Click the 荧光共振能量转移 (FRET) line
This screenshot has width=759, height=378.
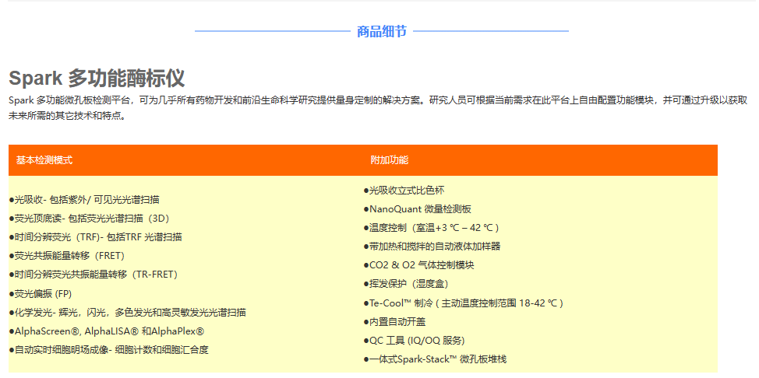point(67,256)
